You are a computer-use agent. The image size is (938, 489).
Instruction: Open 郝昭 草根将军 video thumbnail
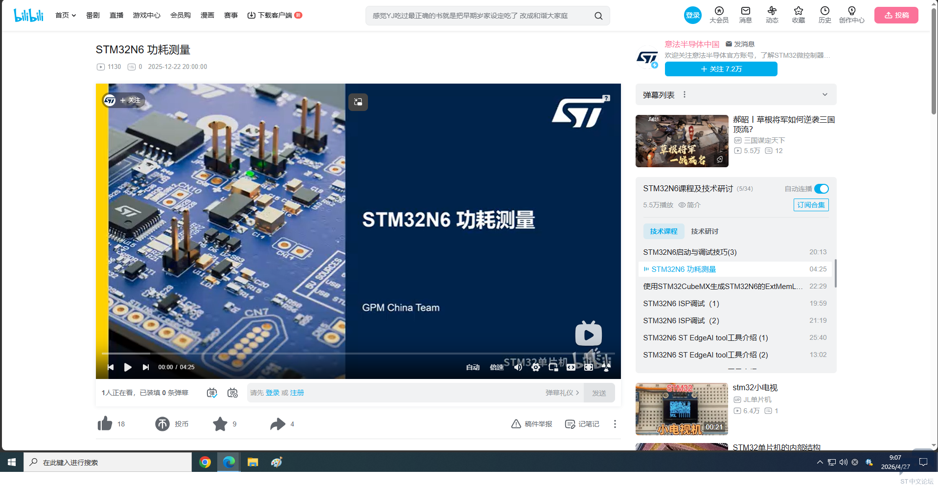click(682, 141)
